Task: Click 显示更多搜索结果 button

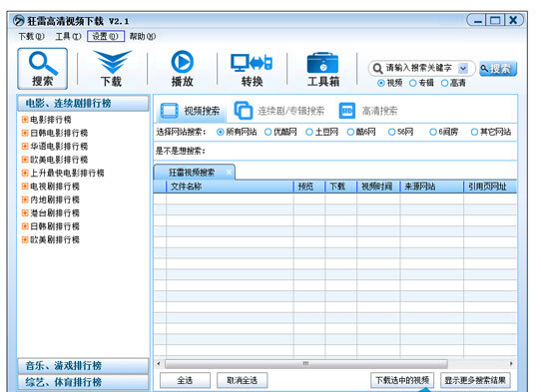Action: pyautogui.click(x=475, y=380)
